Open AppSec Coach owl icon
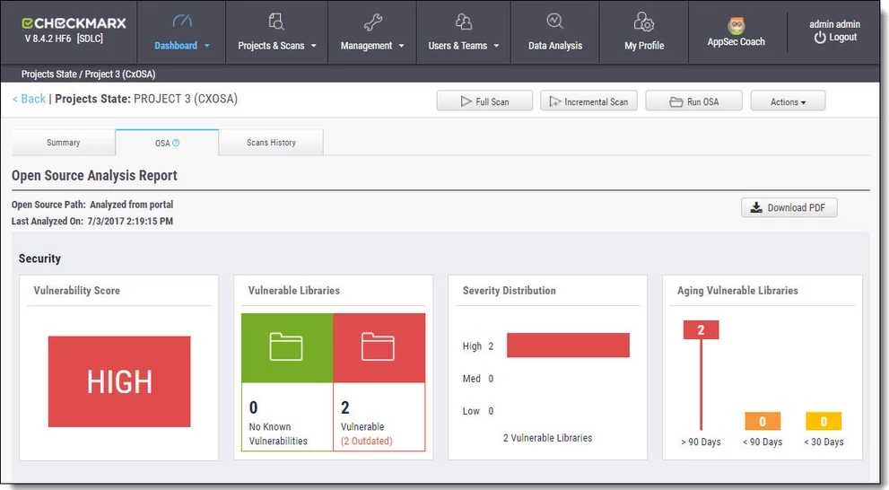 click(736, 25)
